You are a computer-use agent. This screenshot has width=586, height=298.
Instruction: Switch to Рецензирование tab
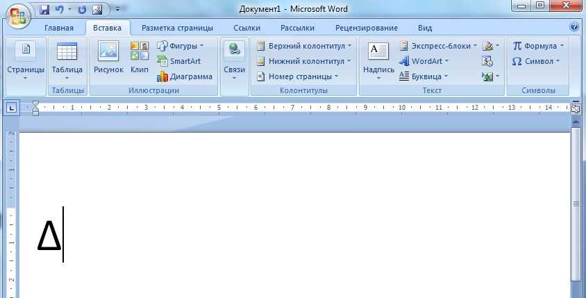coord(367,28)
